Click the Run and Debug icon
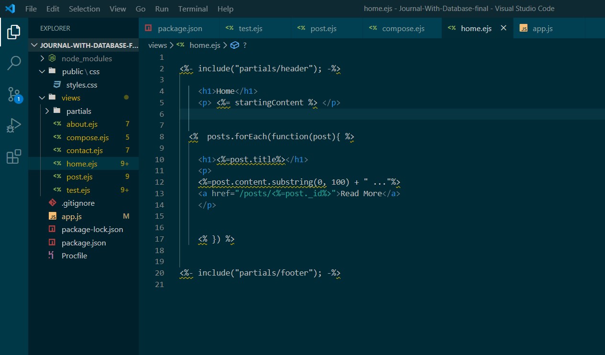This screenshot has width=605, height=355. point(13,125)
